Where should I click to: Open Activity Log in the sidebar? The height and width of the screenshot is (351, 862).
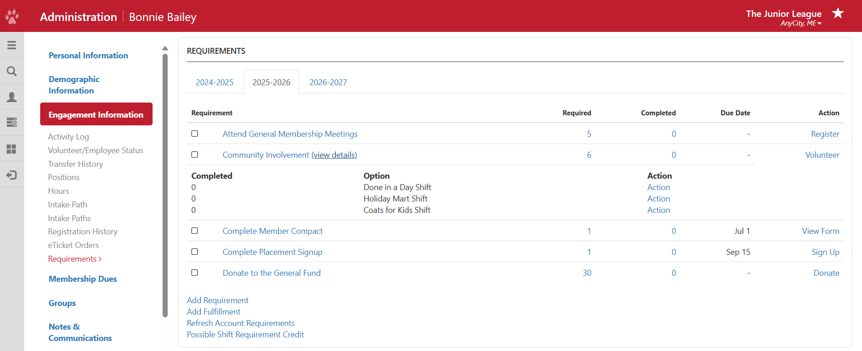[x=69, y=137]
